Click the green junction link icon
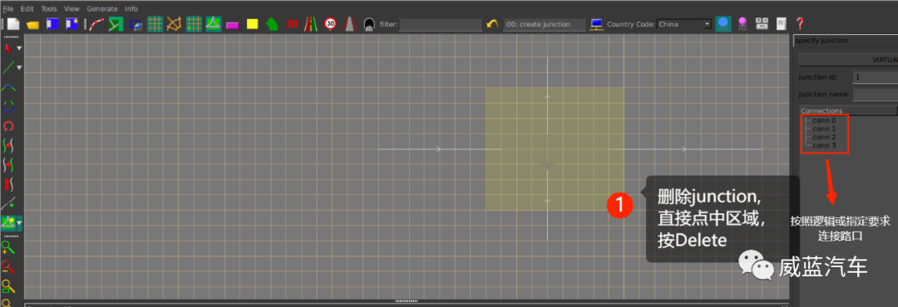This screenshot has height=307, width=898. coord(116,24)
